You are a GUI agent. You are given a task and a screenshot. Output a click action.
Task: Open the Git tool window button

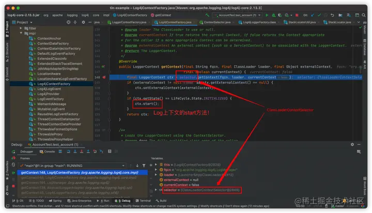pyautogui.click(x=18, y=201)
